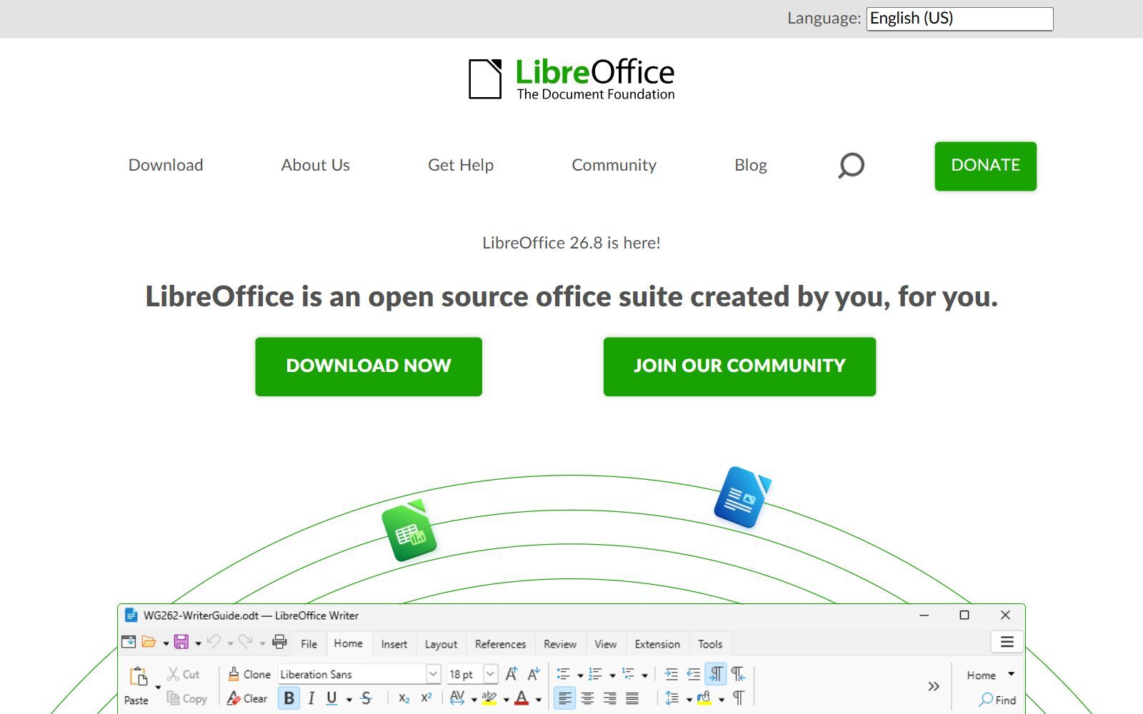
Task: Open the Save button's dropdown arrow
Action: pos(198,643)
